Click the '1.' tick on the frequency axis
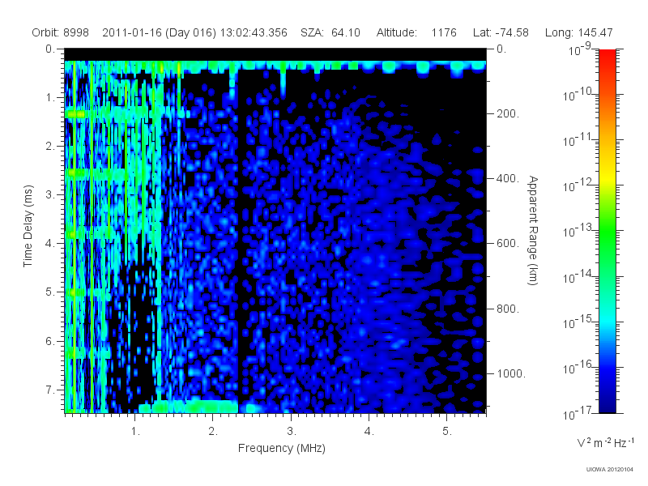 pos(135,432)
